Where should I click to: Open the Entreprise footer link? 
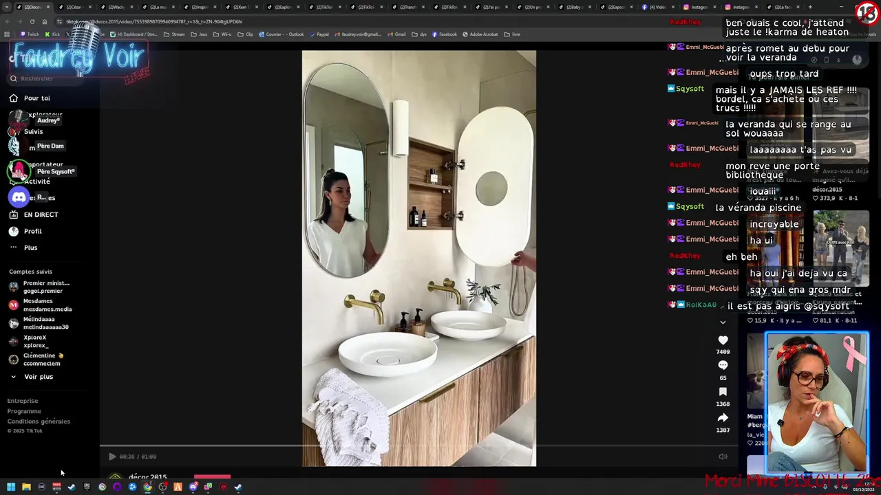tap(23, 401)
